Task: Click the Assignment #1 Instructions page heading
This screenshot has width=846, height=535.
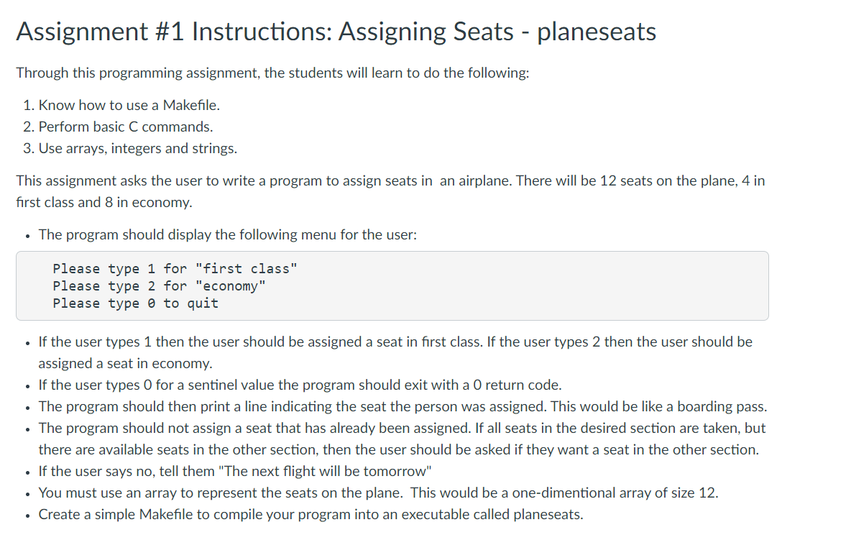Action: pos(336,32)
